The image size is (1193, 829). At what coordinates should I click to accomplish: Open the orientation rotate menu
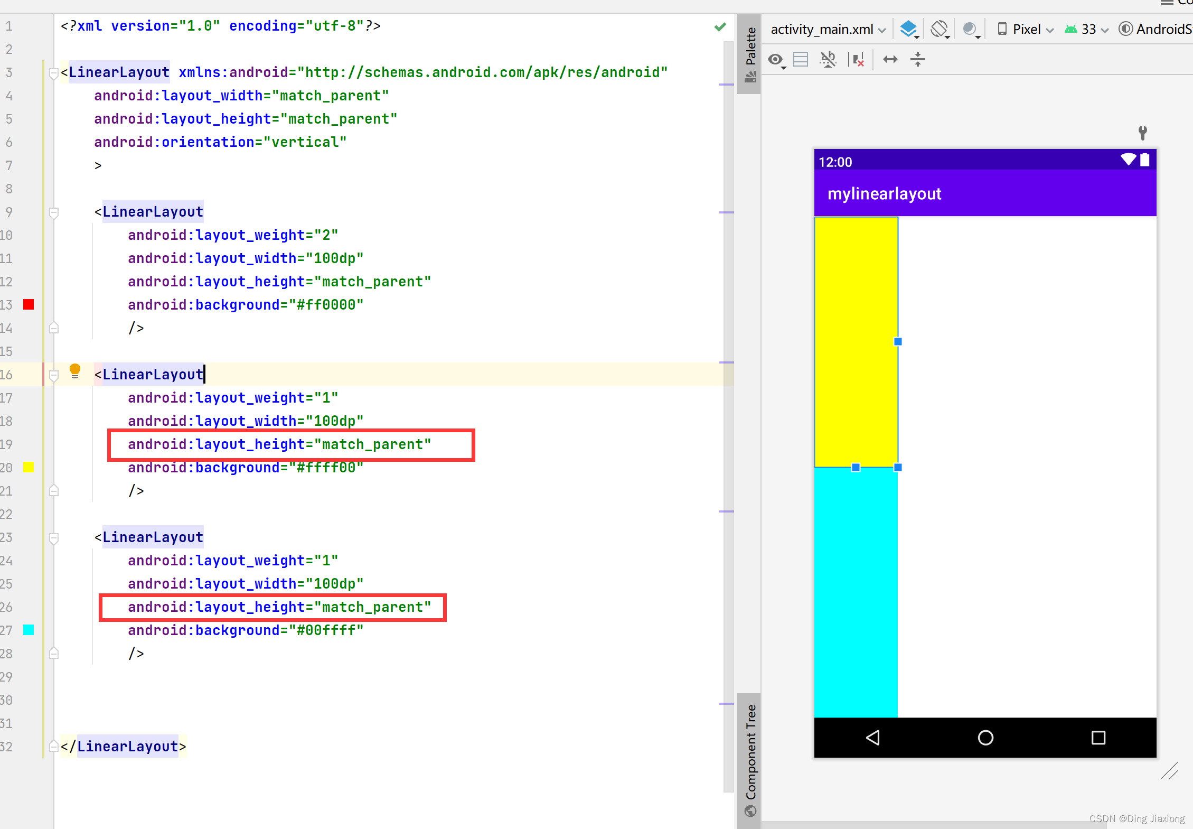tap(940, 29)
